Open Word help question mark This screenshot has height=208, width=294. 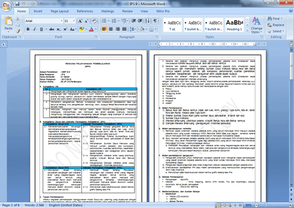pyautogui.click(x=291, y=11)
